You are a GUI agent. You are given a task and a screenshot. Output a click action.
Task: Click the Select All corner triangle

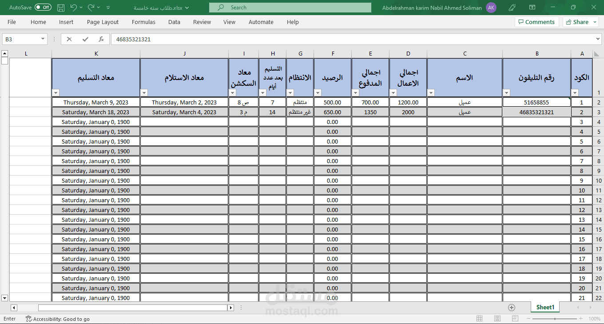tap(597, 54)
